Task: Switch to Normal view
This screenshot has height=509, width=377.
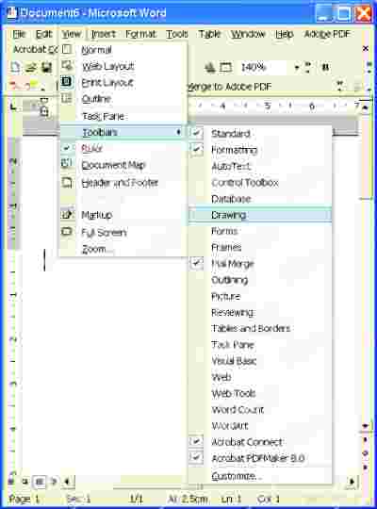Action: pyautogui.click(x=123, y=50)
